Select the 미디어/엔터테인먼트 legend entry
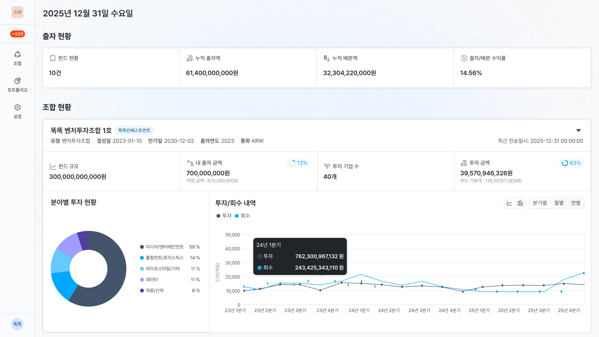 [170, 247]
